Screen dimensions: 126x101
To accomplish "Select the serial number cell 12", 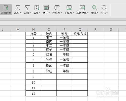I will point(34,93).
